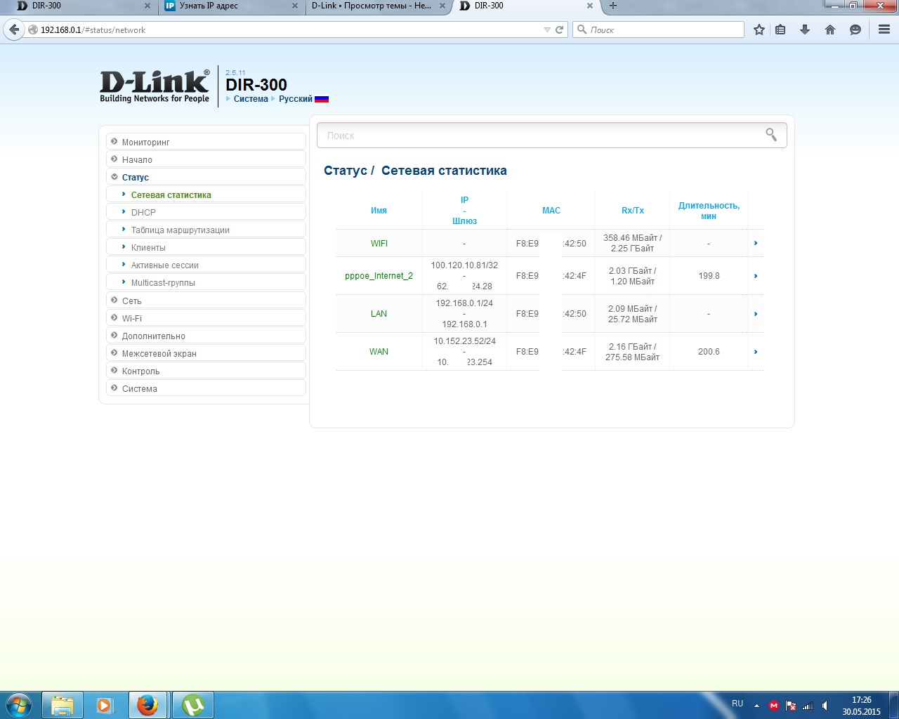The height and width of the screenshot is (719, 899).
Task: Expand the Мониторинг sidebar section
Action: click(x=206, y=142)
